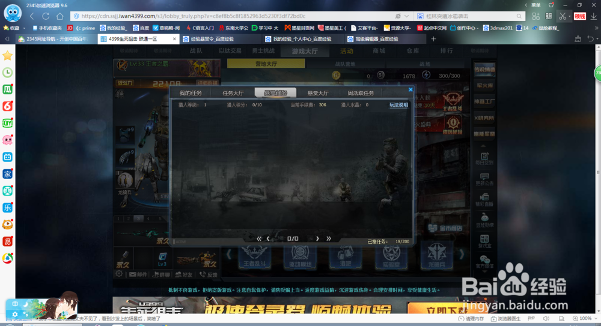Click the bilibili TV icon in the sidebar
The height and width of the screenshot is (326, 601).
(x=7, y=157)
